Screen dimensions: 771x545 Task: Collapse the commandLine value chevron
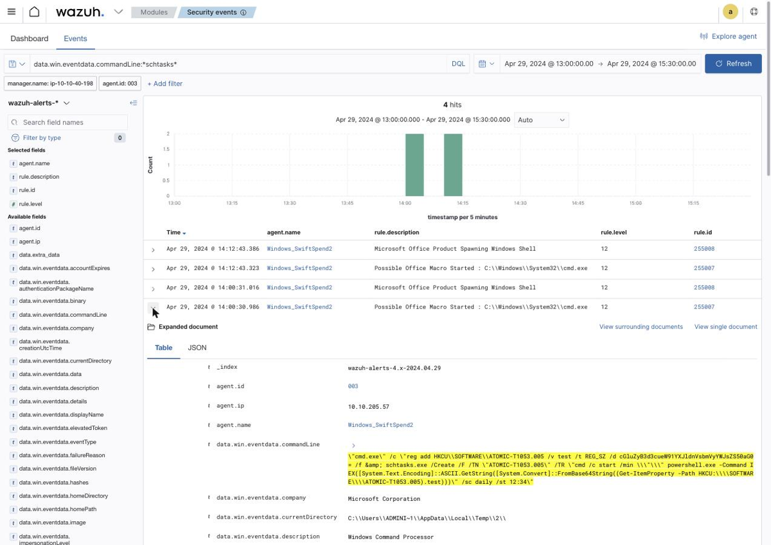click(x=353, y=445)
